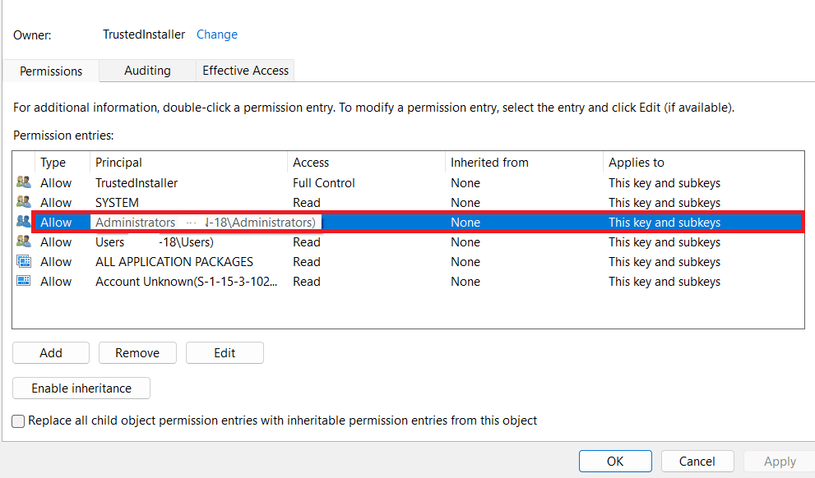Edit the selected permission entry
This screenshot has width=815, height=478.
225,352
